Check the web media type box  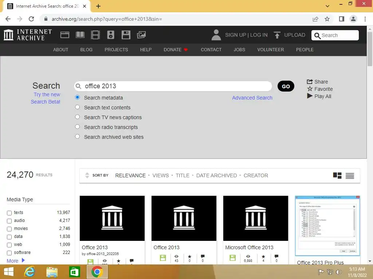9,245
